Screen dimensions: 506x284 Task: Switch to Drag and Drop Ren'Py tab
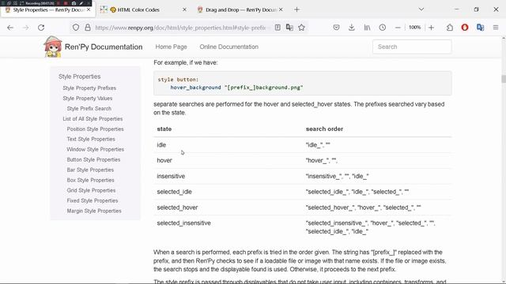coord(240,9)
